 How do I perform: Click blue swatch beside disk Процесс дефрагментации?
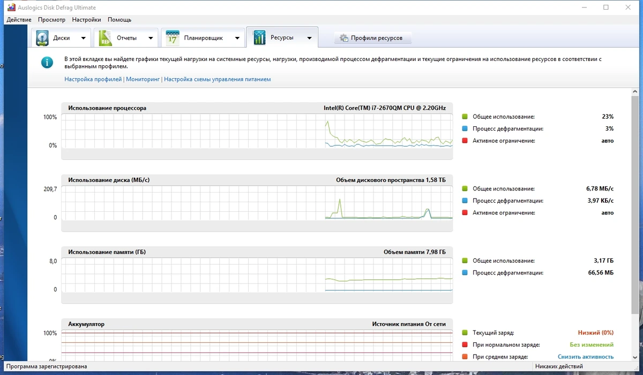pos(465,201)
